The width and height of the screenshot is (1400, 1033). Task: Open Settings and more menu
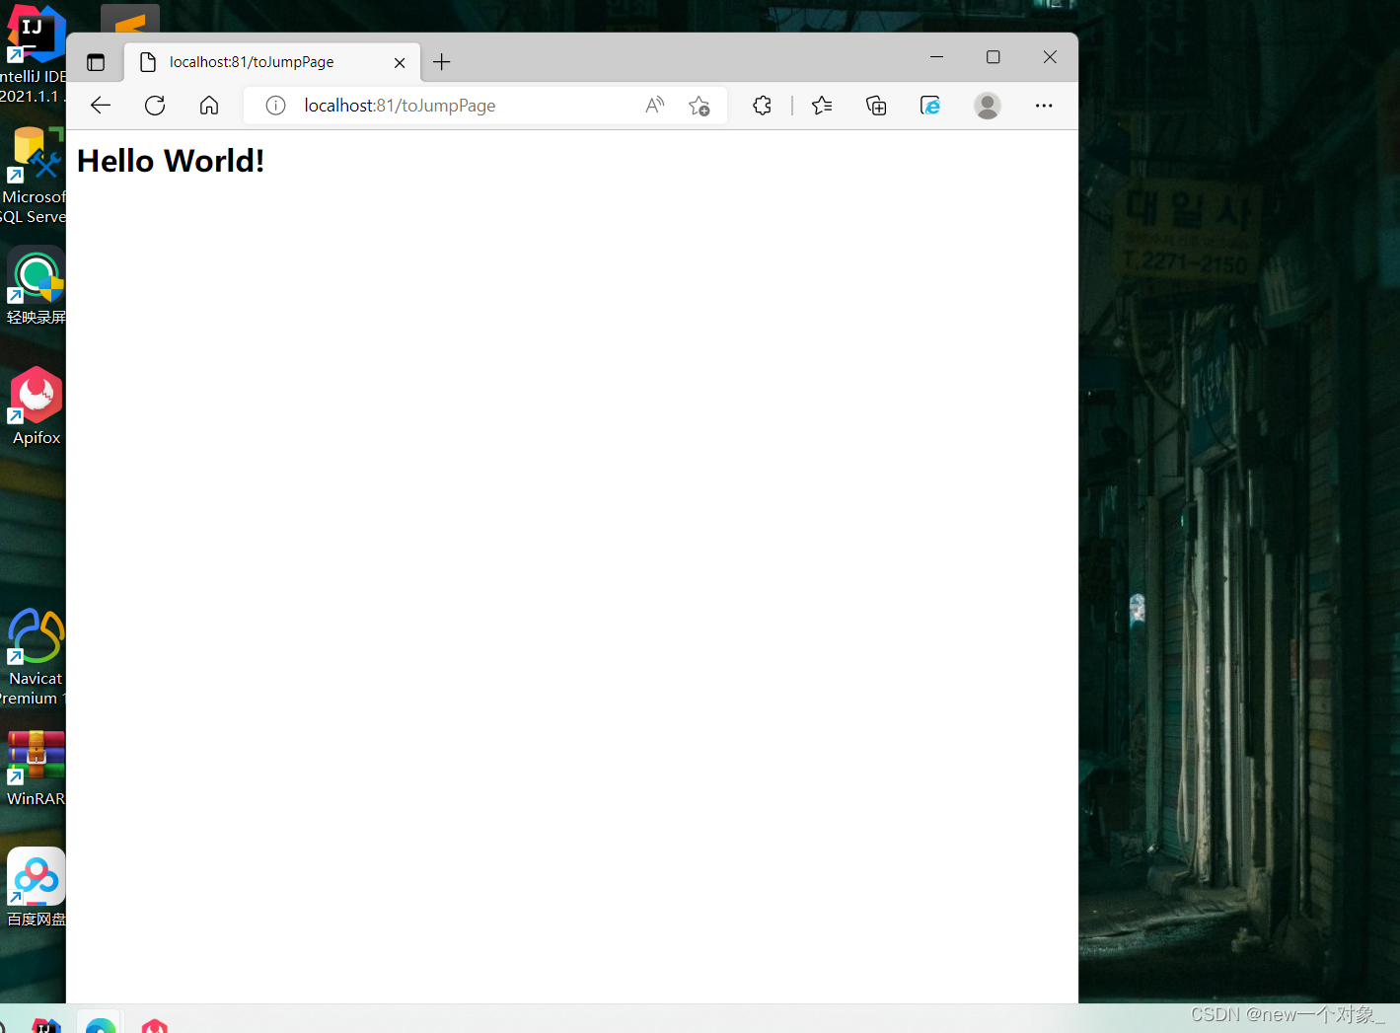coord(1044,106)
